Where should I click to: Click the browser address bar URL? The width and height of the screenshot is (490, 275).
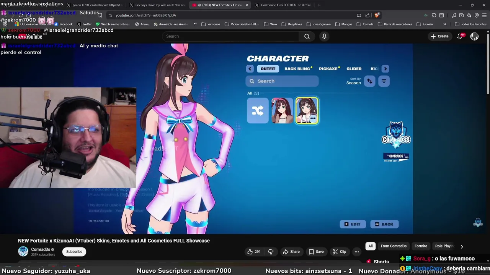(x=146, y=15)
